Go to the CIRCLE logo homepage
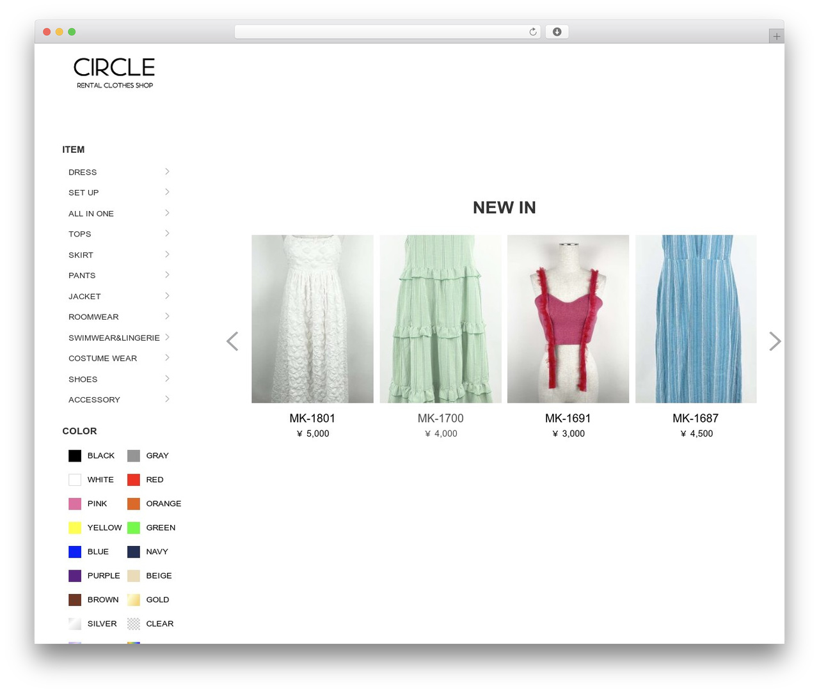This screenshot has width=819, height=693. 115,74
